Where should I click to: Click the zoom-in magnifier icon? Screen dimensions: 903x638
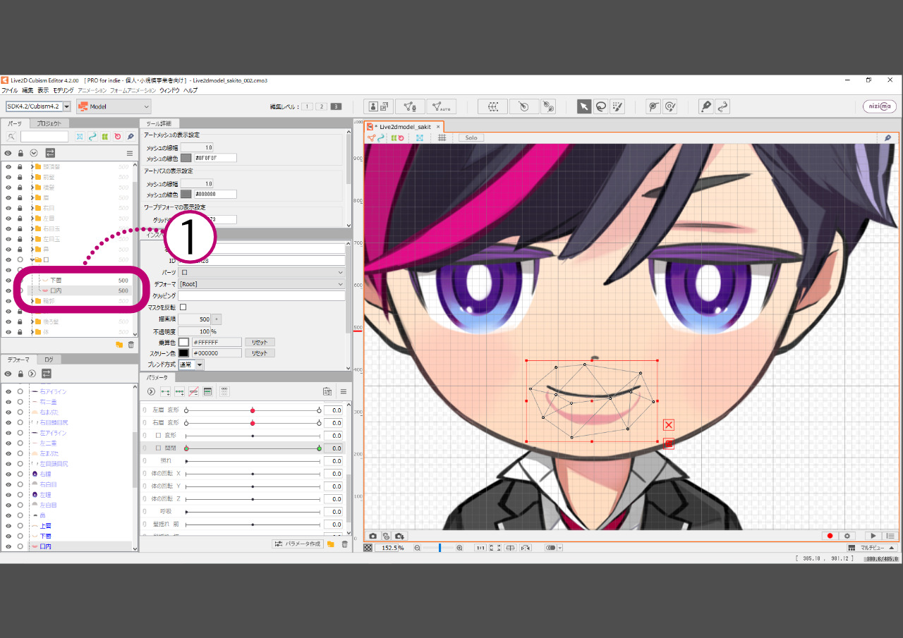click(459, 548)
